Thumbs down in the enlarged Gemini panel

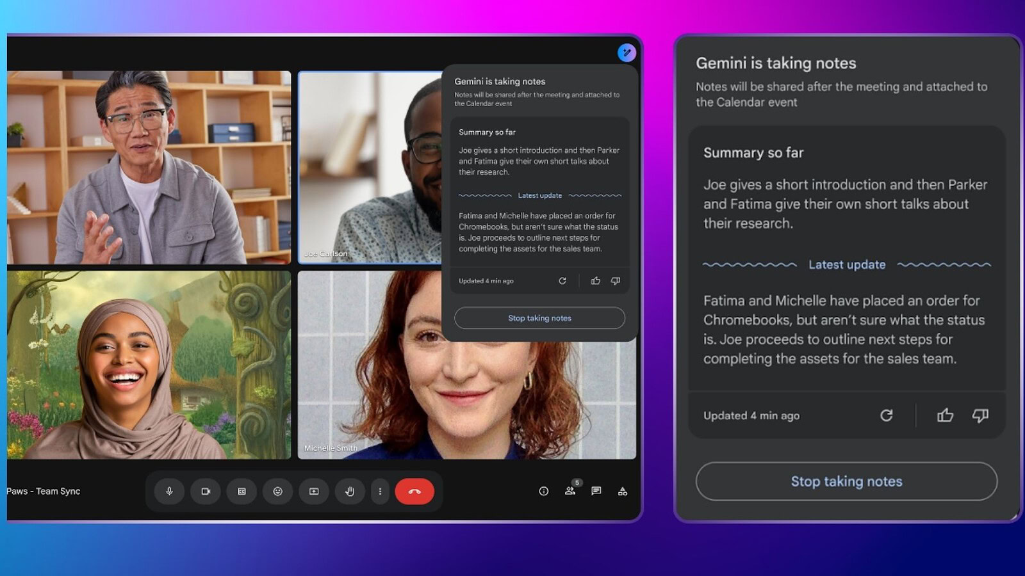click(980, 415)
